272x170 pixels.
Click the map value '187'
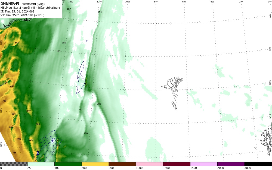69,9
